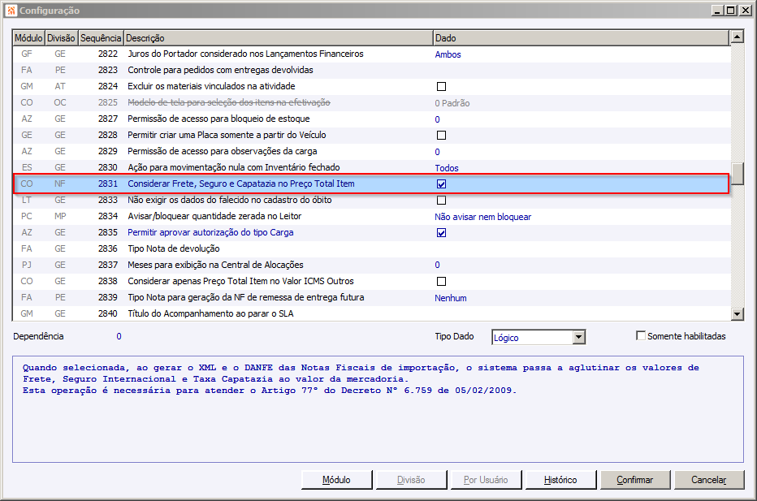Select row 2830 Ação para movimentação nula

click(x=370, y=167)
